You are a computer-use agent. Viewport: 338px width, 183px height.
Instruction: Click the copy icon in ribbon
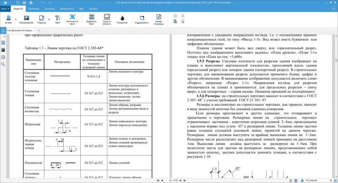(175, 16)
